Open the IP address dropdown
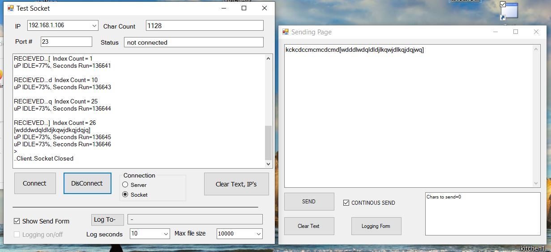Screen dimensions: 551x252 [94, 26]
